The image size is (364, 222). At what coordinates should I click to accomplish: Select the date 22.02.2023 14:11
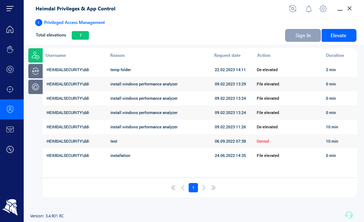click(230, 70)
